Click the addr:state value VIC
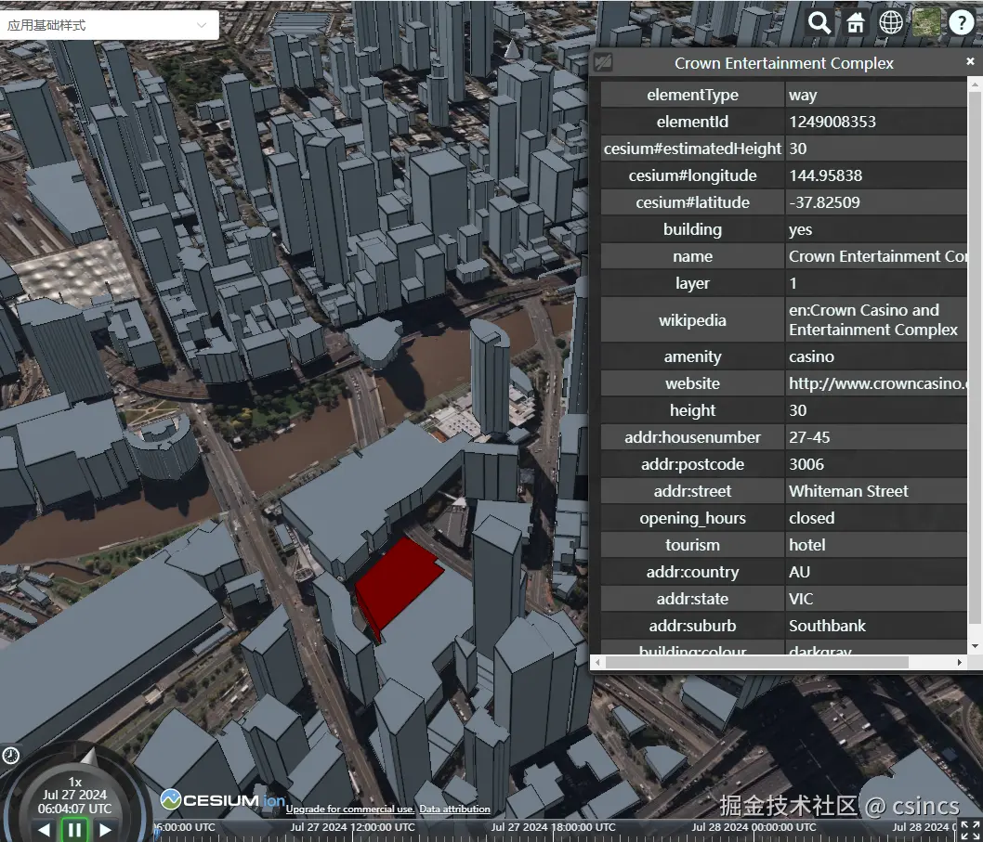983x842 pixels. tap(801, 599)
